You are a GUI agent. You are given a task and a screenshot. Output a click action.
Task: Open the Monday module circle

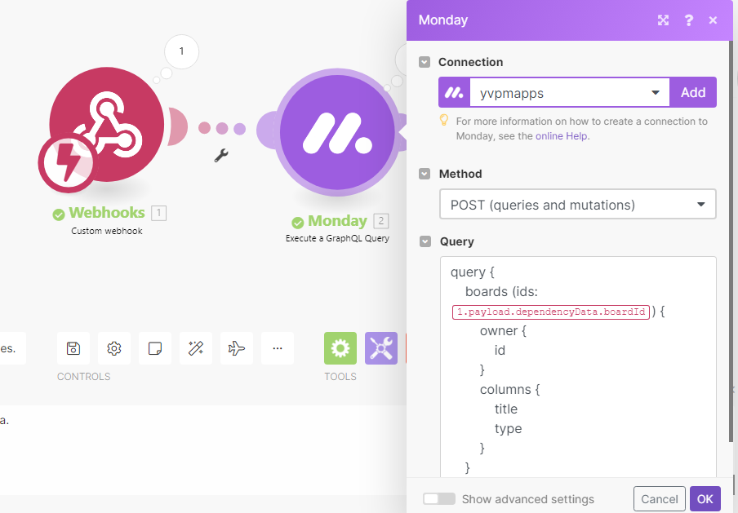pos(337,132)
